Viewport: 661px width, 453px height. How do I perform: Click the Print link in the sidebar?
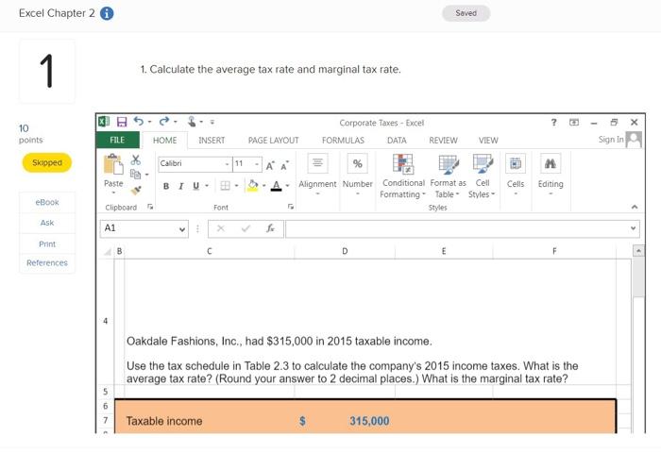coord(47,244)
